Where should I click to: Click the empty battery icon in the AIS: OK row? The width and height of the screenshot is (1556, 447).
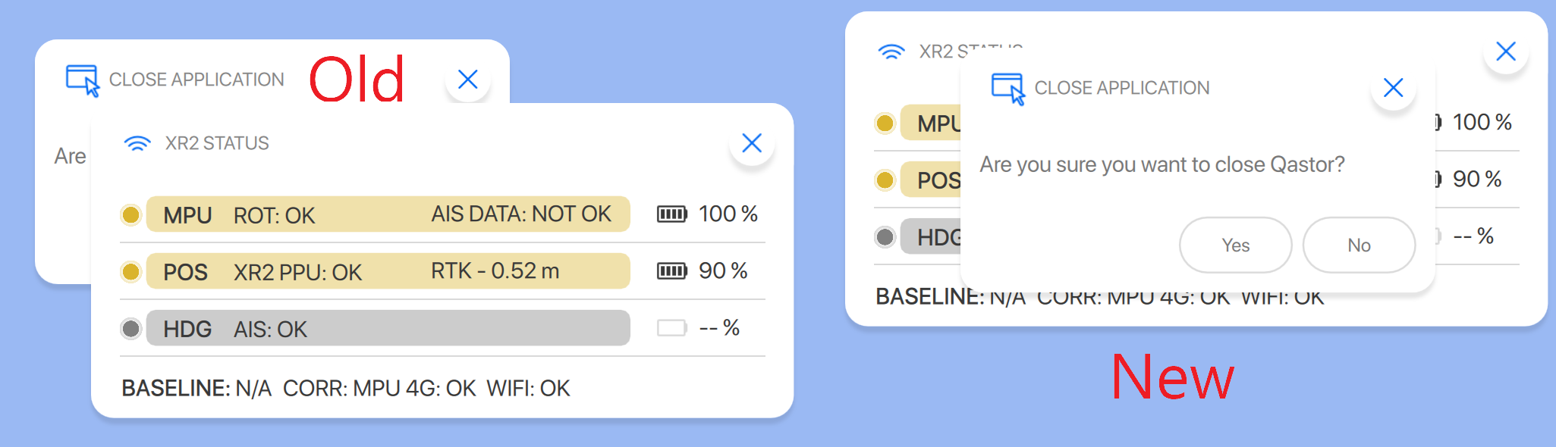(x=671, y=328)
